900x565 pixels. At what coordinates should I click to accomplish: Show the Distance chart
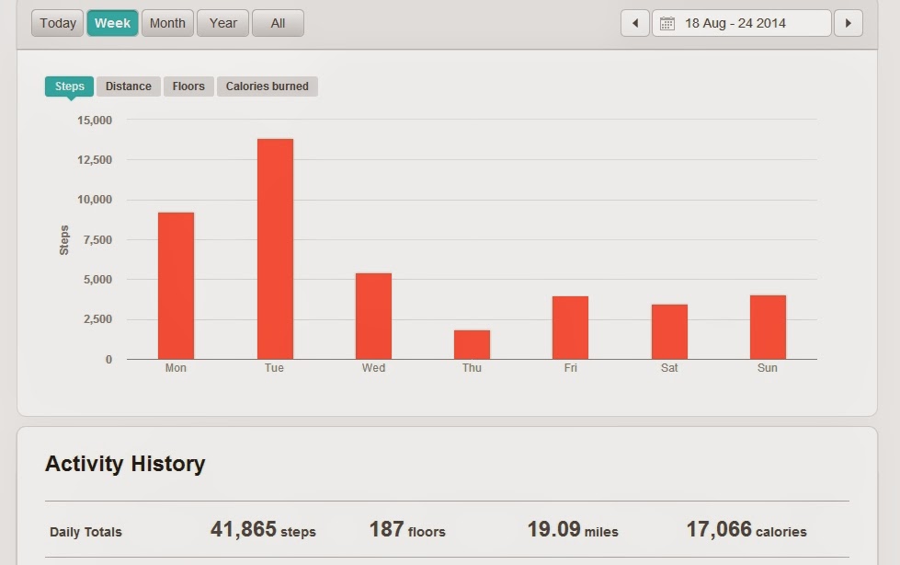tap(129, 86)
